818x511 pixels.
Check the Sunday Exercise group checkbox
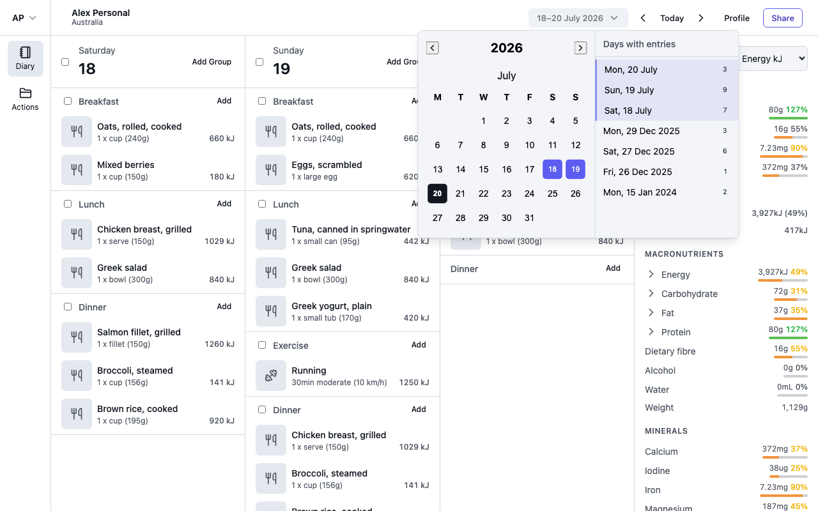coord(262,345)
